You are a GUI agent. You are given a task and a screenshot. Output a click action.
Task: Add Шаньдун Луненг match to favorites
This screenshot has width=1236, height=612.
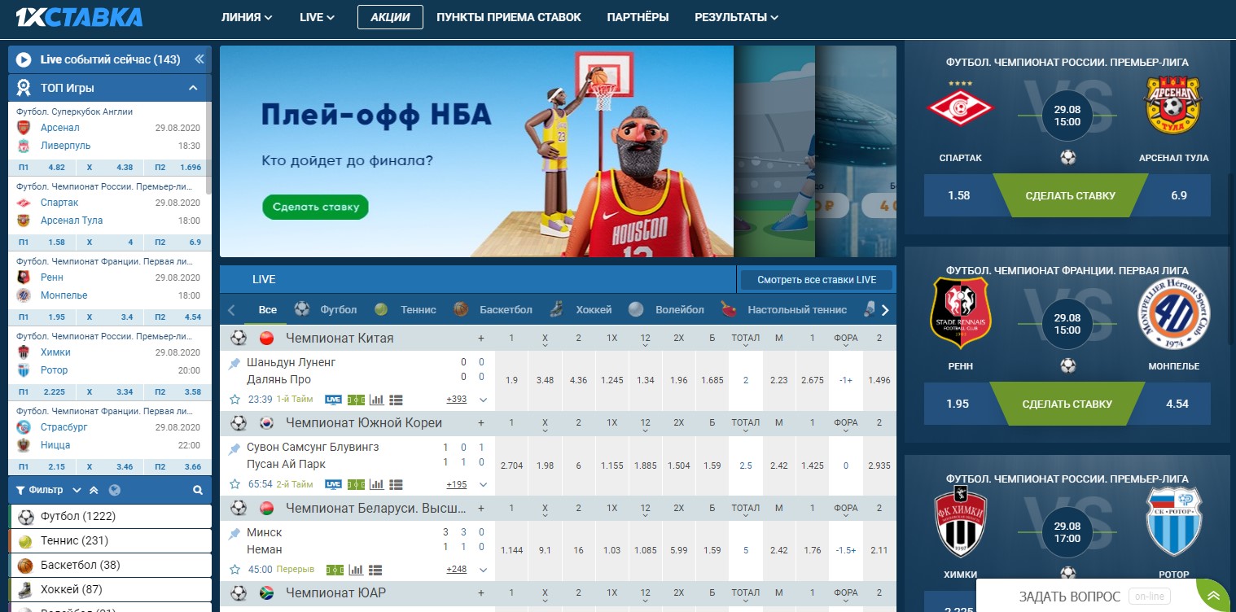click(x=234, y=400)
